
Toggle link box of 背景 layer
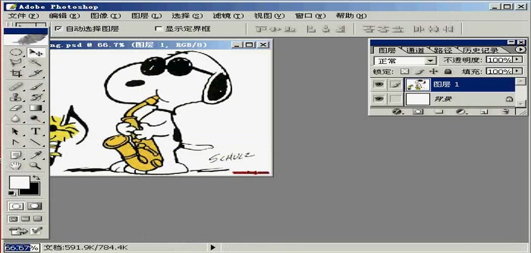[x=395, y=99]
